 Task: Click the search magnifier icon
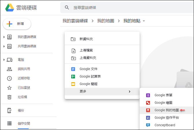67,7
